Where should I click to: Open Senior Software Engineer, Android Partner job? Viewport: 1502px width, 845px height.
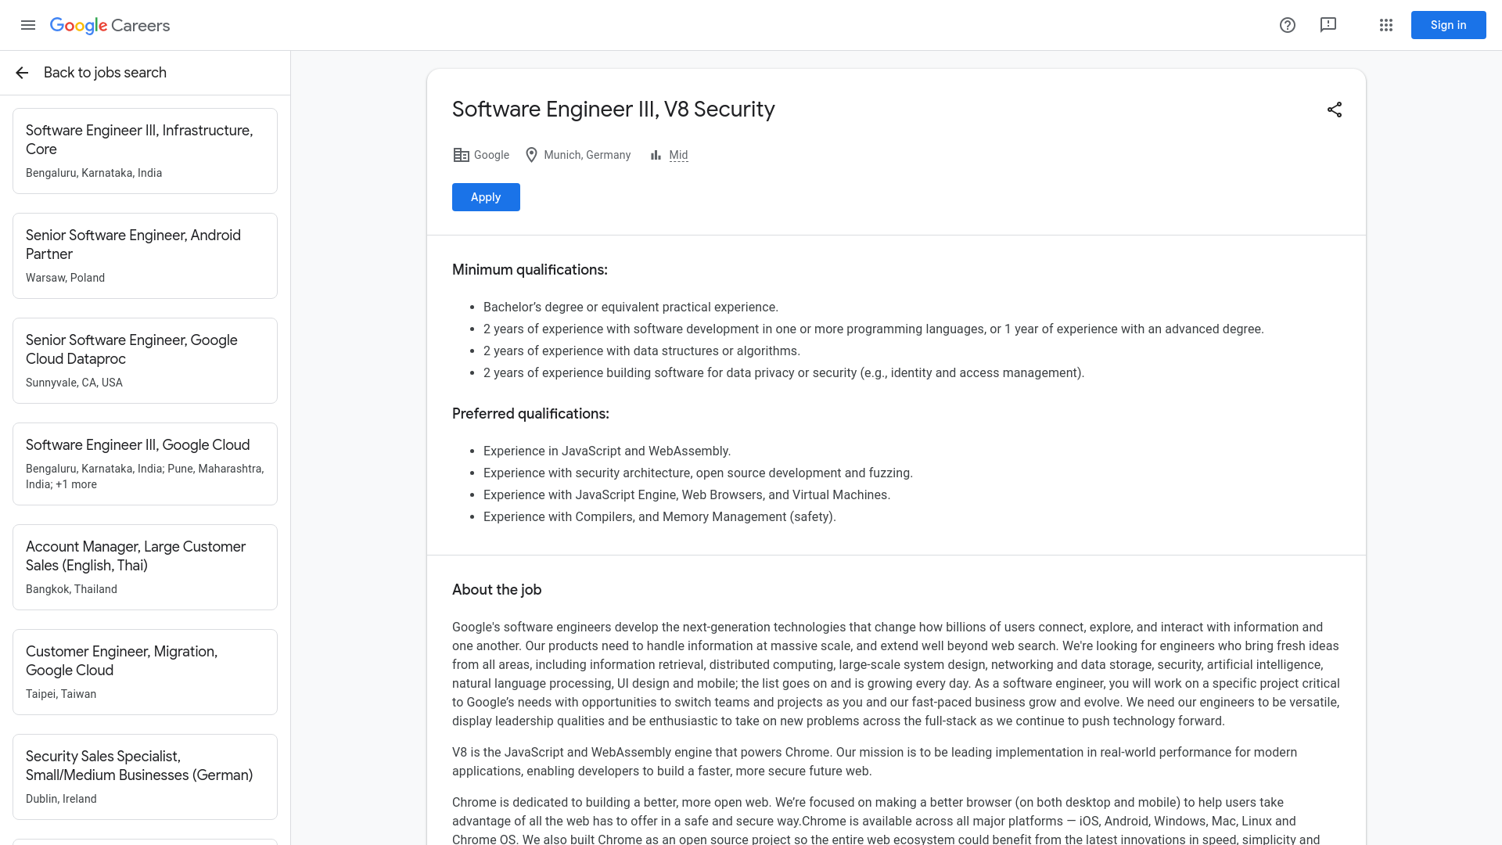(x=145, y=256)
